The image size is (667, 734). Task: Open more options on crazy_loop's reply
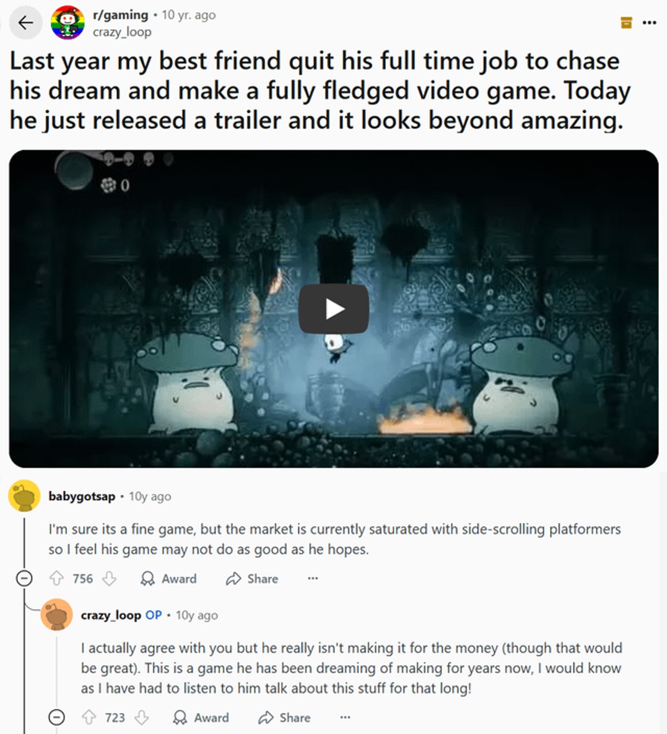[345, 717]
